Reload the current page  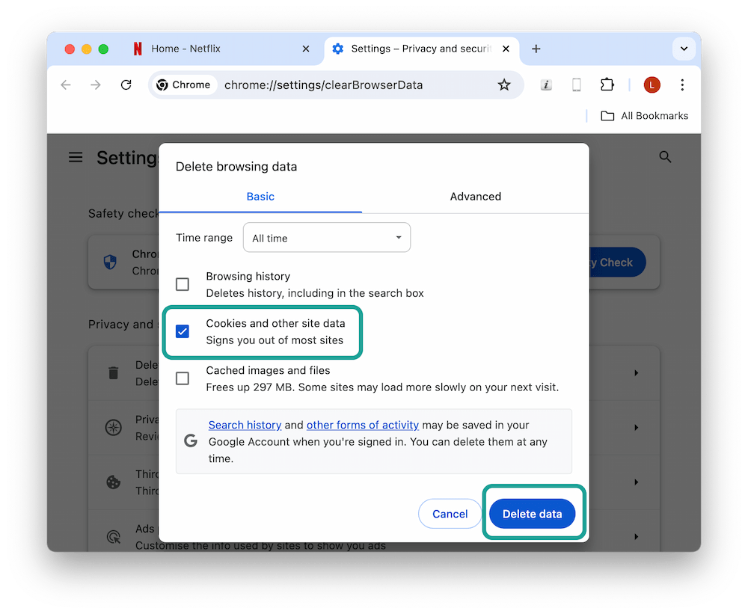[x=126, y=85]
